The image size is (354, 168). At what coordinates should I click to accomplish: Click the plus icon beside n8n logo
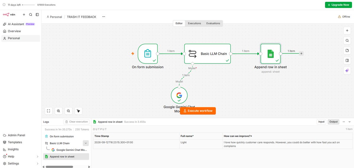click(24, 14)
